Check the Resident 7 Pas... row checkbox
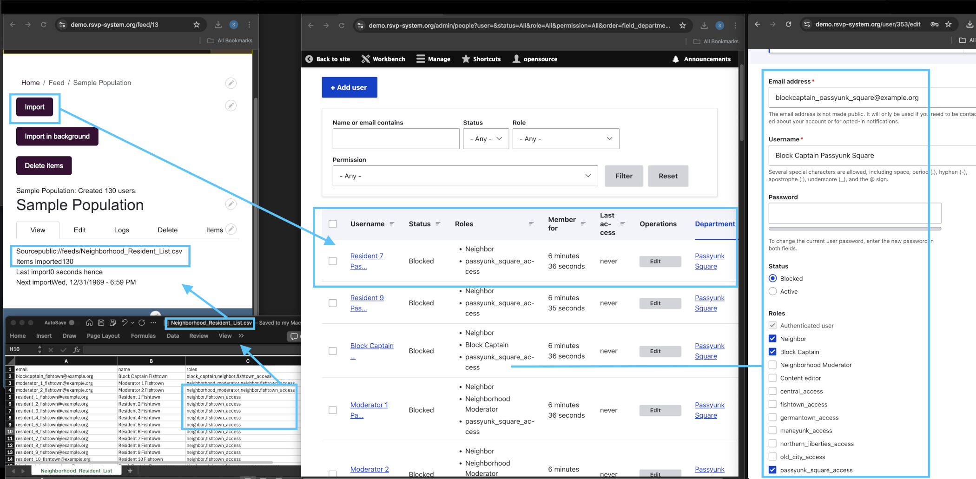This screenshot has height=479, width=976. [x=333, y=261]
